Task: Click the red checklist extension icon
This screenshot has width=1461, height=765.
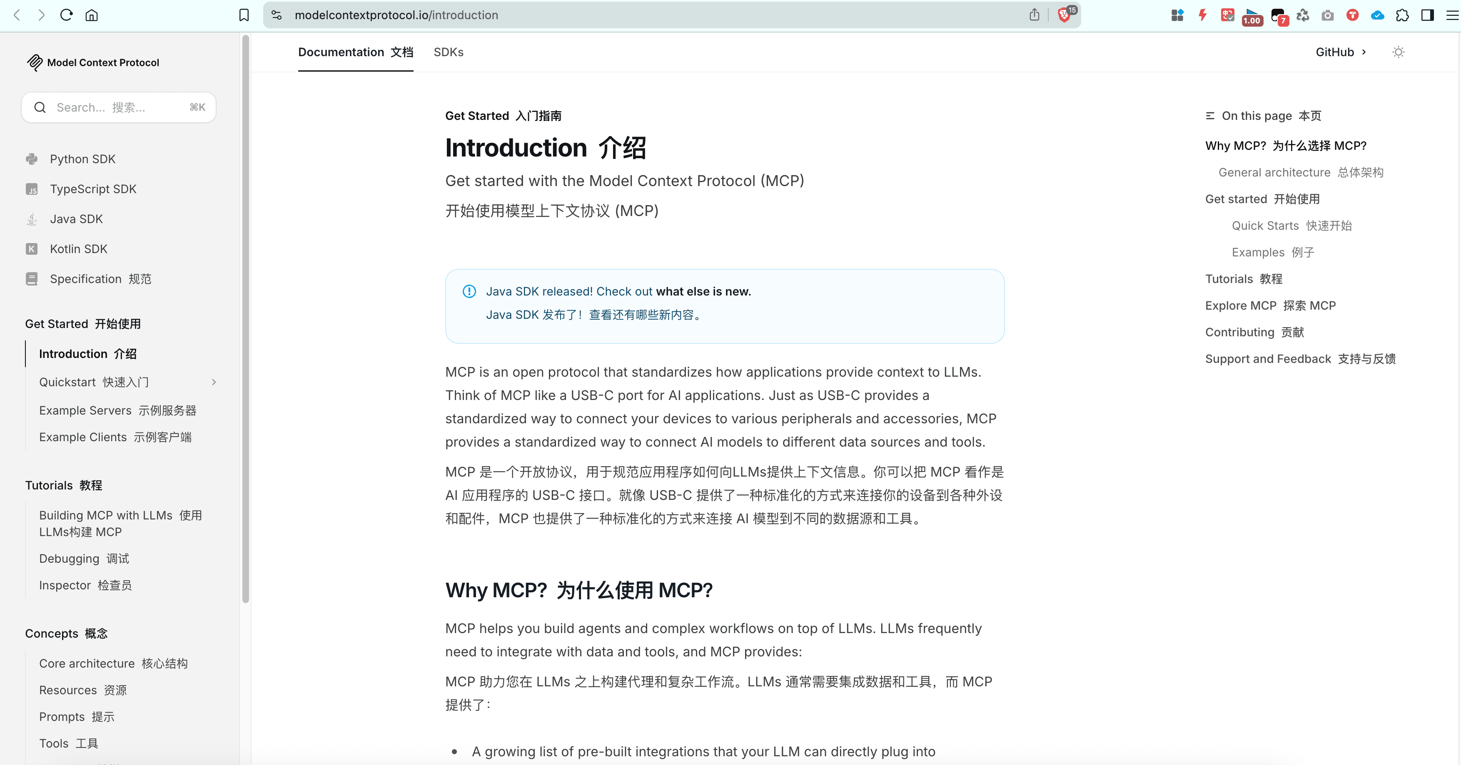Action: tap(1227, 15)
